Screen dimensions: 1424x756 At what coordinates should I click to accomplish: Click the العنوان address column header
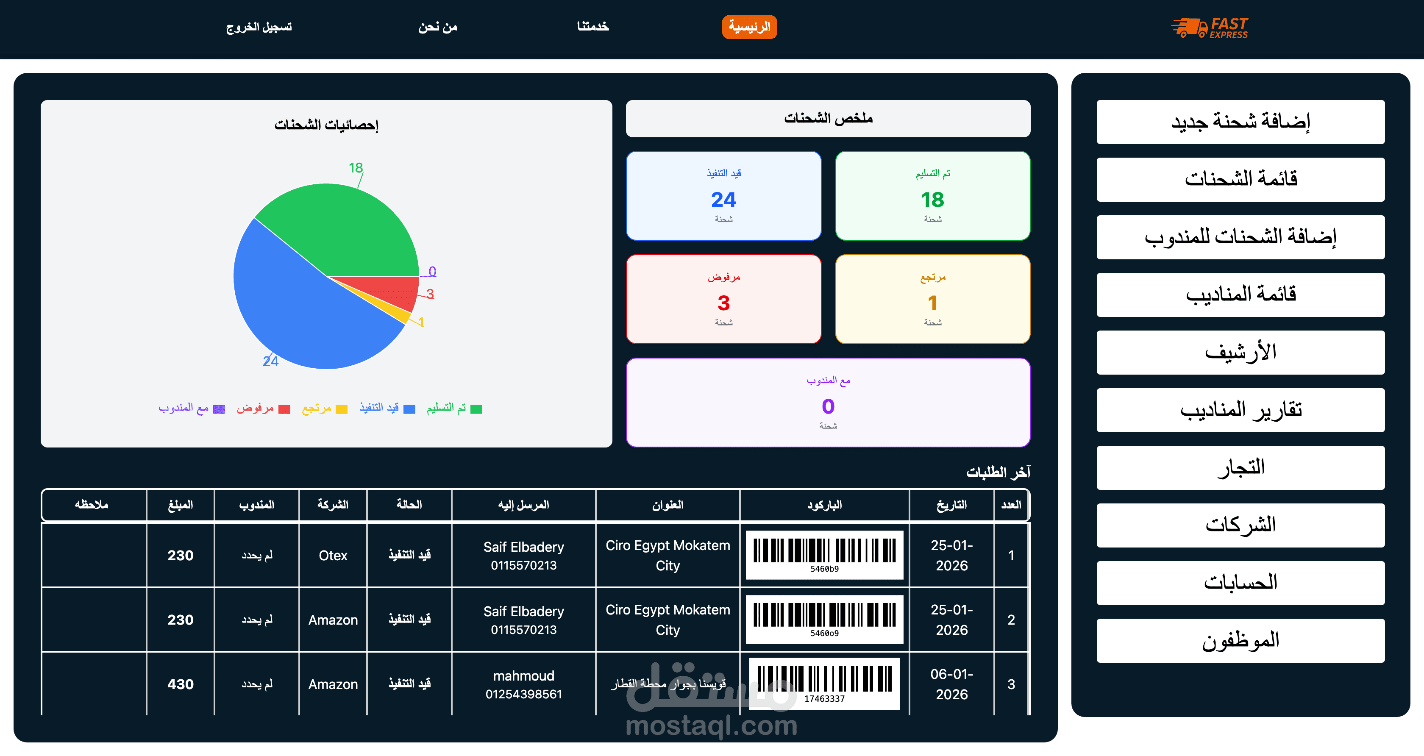667,505
